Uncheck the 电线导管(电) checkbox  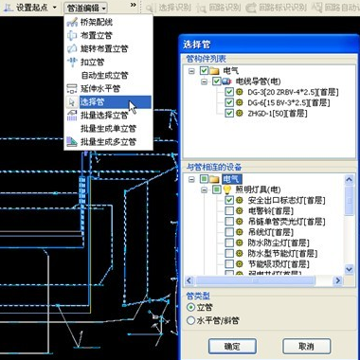217,81
